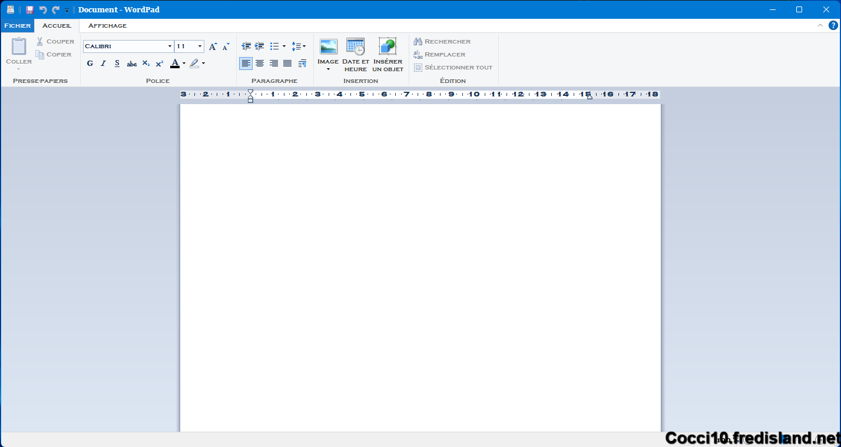Click the first line indent marker on the ruler

[x=250, y=92]
